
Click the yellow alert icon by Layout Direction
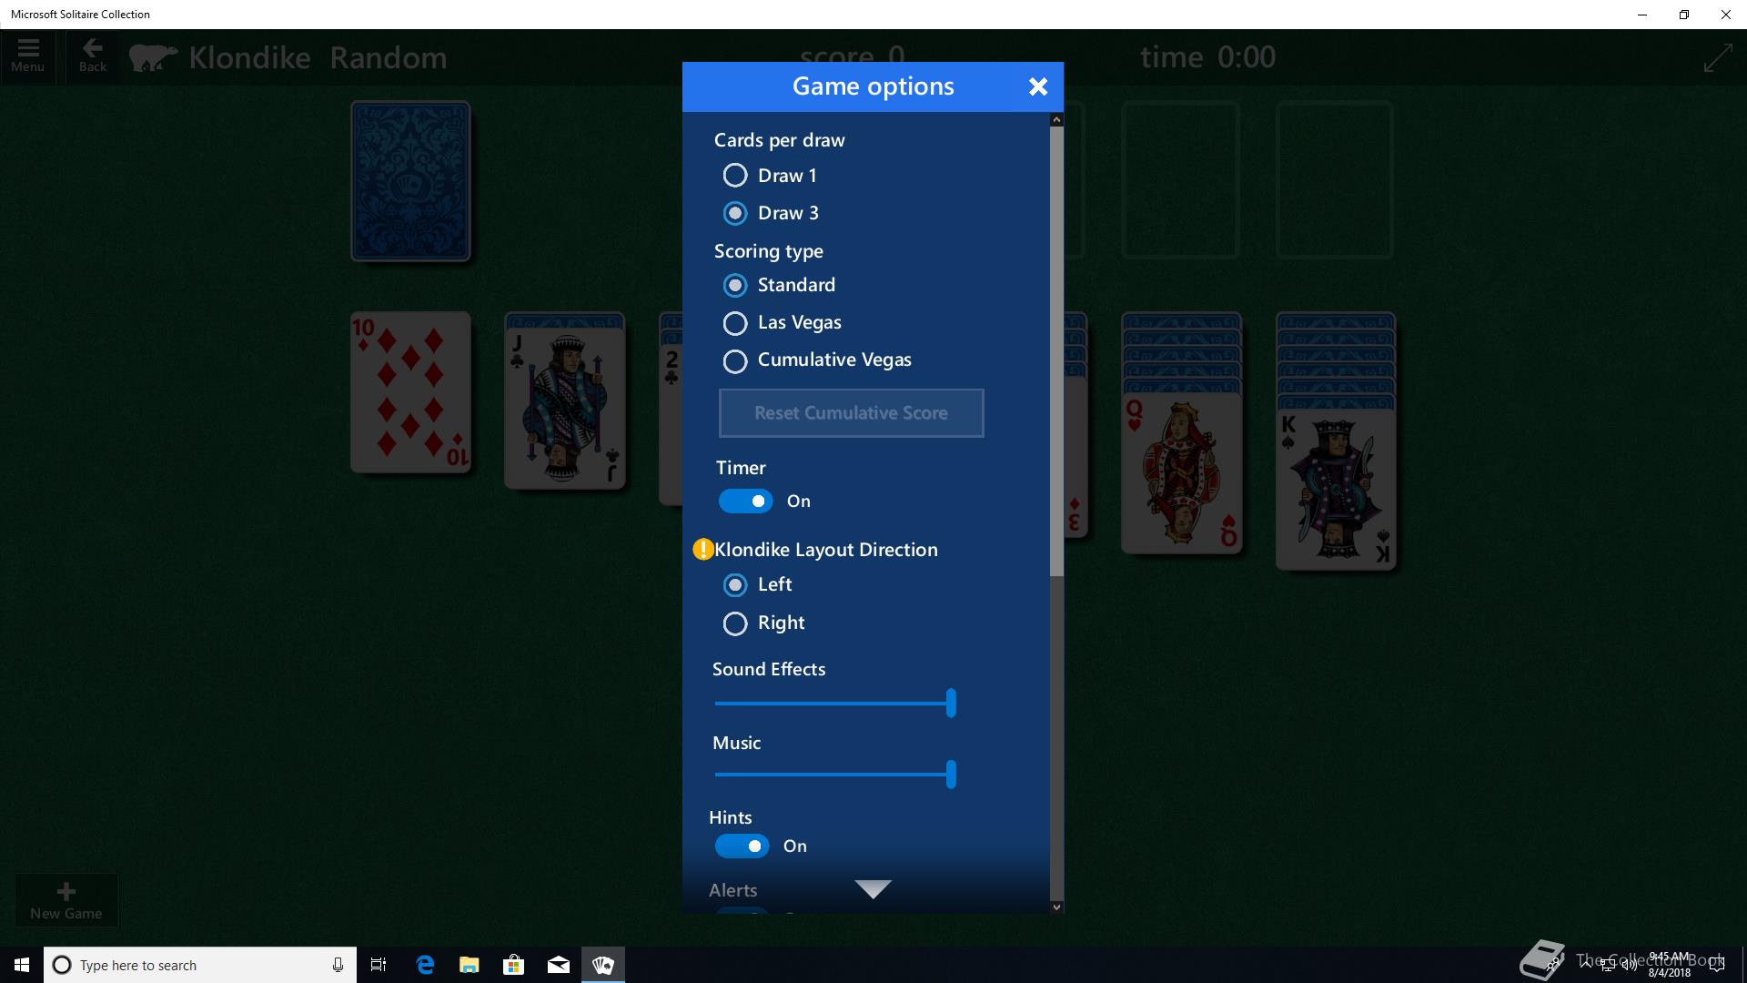click(702, 550)
